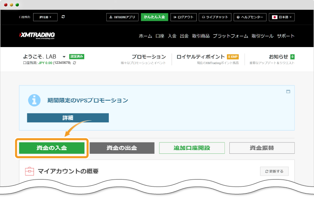Open プラットフォーム menu item

(x=231, y=36)
